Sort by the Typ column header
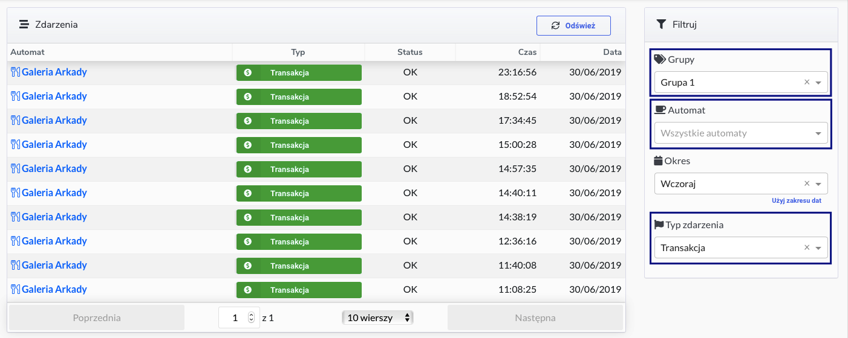 298,52
